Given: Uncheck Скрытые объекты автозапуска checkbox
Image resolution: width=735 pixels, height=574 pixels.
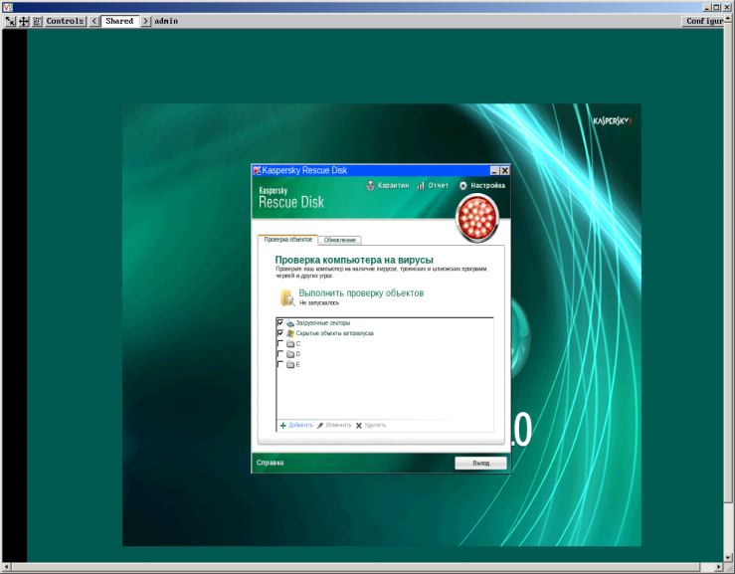Looking at the screenshot, I should click(280, 333).
